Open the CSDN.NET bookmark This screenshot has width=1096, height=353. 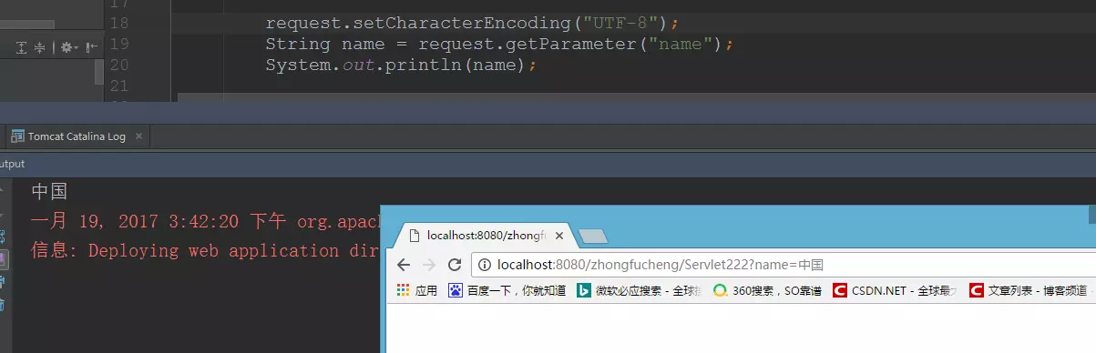895,291
